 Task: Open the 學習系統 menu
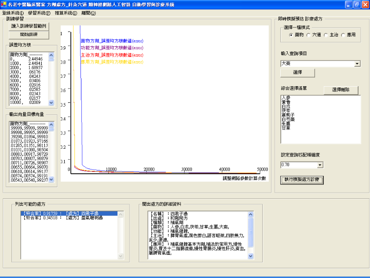coord(39,13)
